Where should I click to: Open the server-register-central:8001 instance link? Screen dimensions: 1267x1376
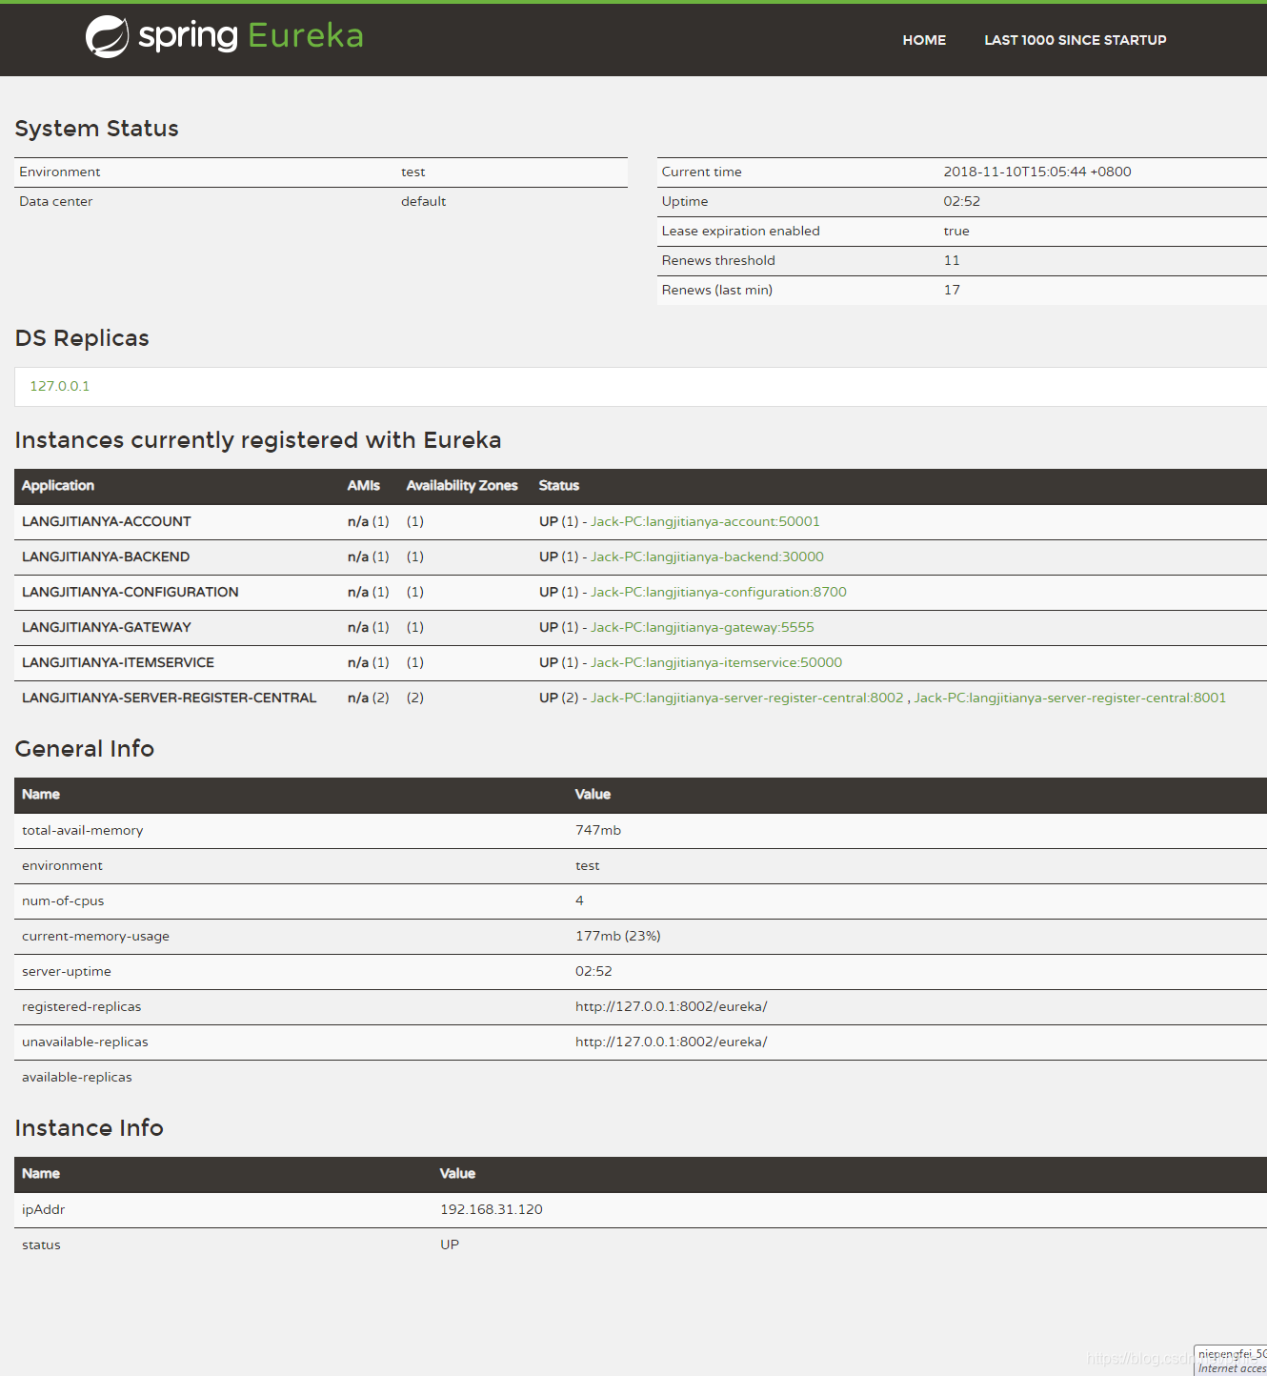click(1070, 698)
